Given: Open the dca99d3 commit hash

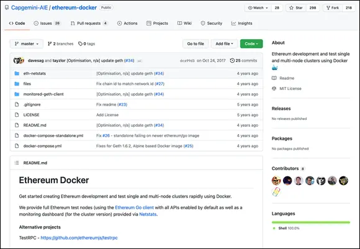Looking at the screenshot, I should 187,61.
